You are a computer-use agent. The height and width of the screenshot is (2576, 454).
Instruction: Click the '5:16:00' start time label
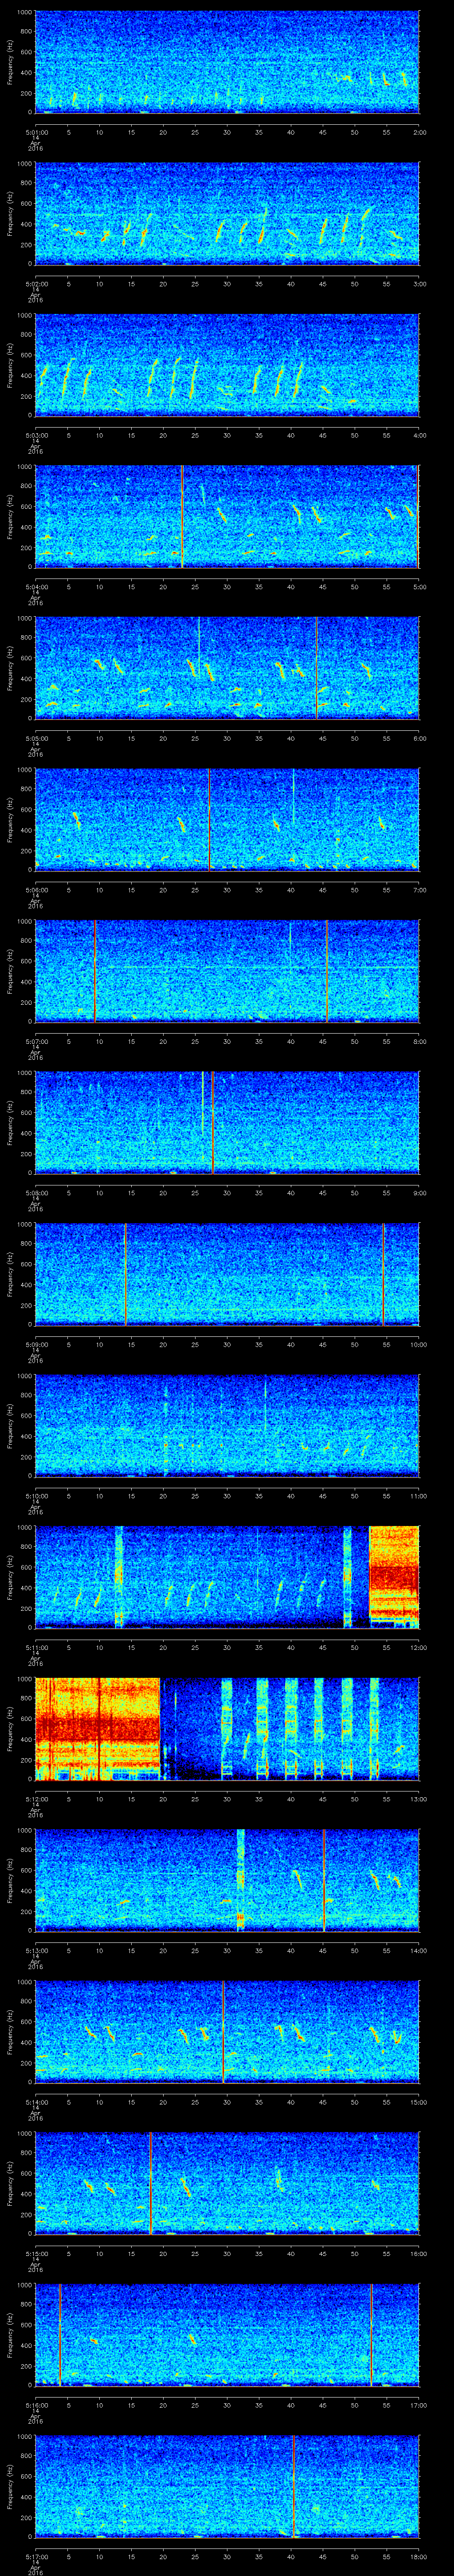[36, 2404]
